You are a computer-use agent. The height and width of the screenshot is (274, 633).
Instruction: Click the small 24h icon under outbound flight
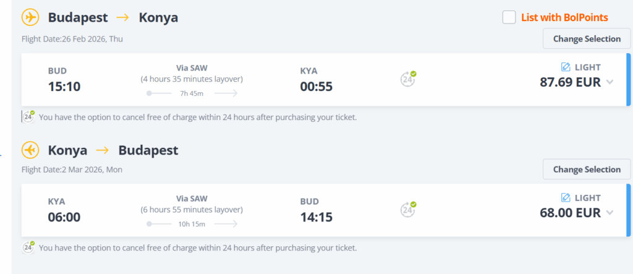[28, 116]
